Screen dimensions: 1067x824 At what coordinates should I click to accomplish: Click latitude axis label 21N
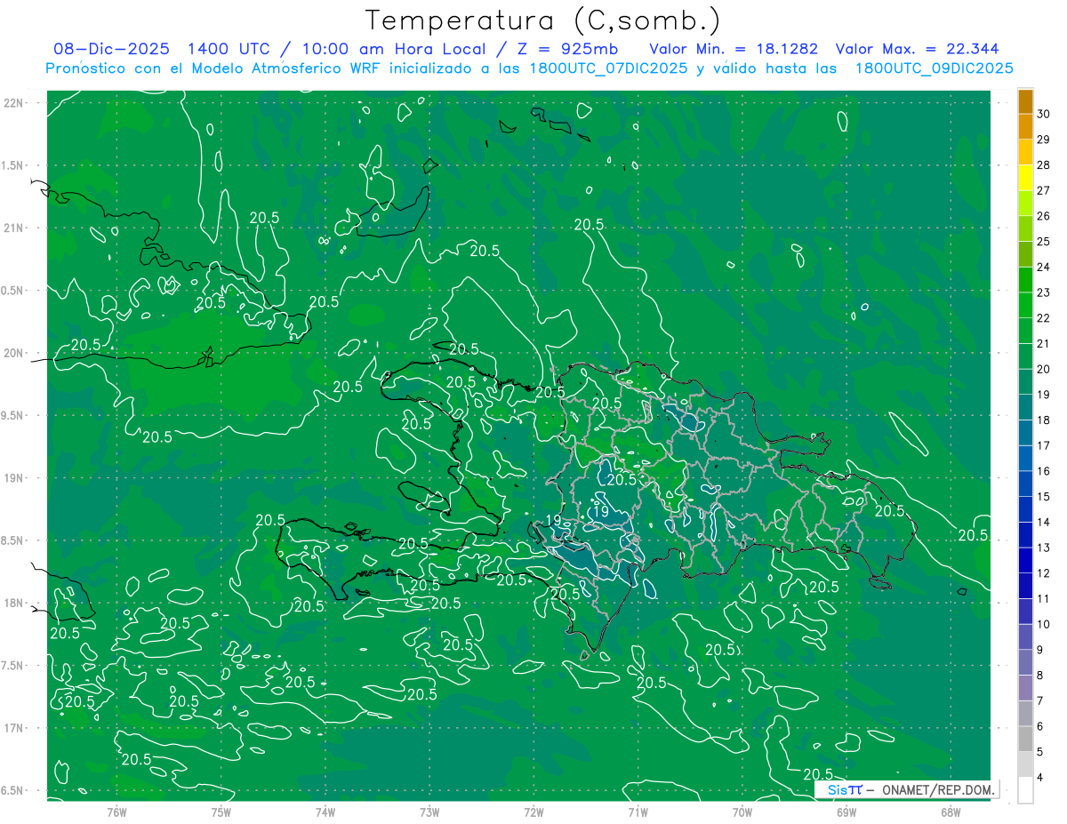13,228
